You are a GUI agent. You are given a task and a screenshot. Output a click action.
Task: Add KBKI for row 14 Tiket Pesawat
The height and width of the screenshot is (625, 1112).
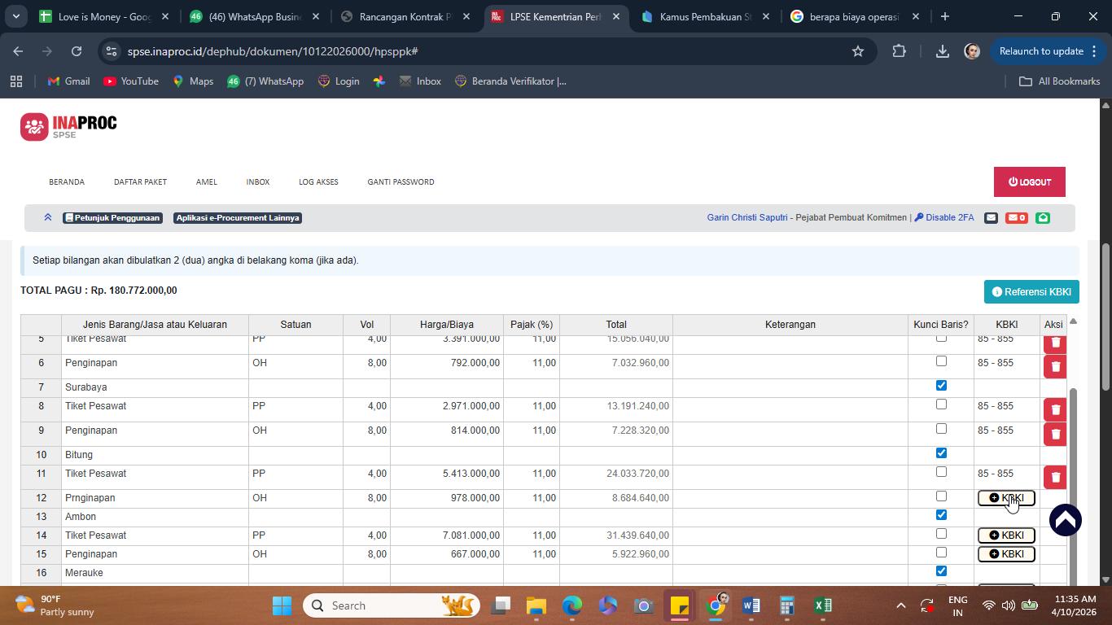click(x=1006, y=535)
